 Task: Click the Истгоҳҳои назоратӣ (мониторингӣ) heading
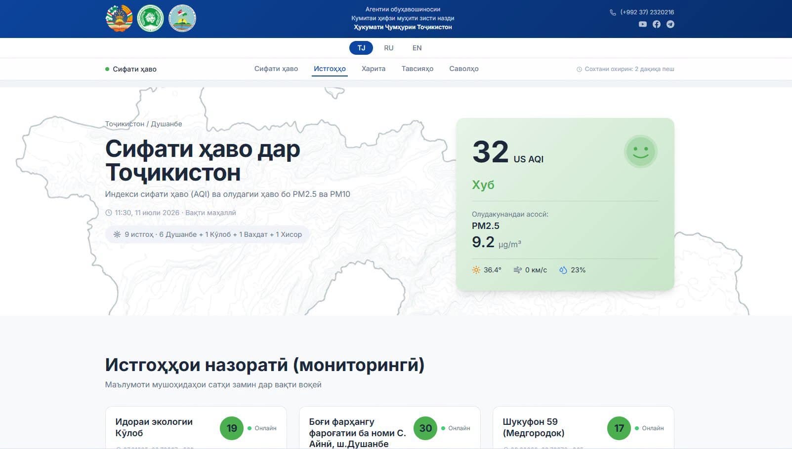coord(265,365)
